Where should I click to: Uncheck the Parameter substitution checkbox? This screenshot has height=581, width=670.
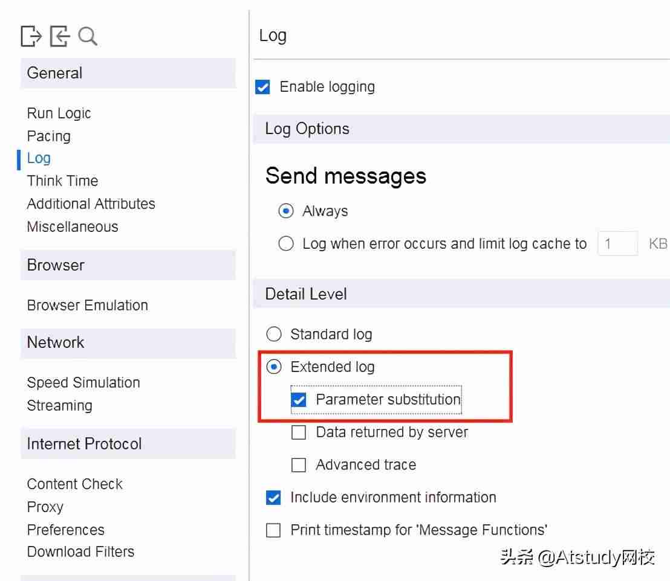point(299,400)
